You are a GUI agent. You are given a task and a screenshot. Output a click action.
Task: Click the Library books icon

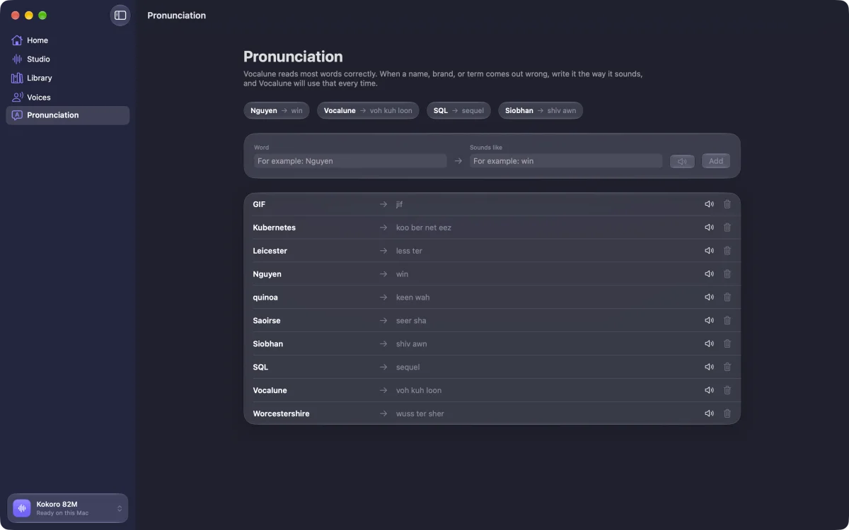[x=17, y=78]
